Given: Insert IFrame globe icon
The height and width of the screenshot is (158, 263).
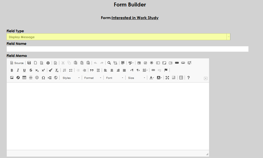Looking at the screenshot, I should 56,77.
